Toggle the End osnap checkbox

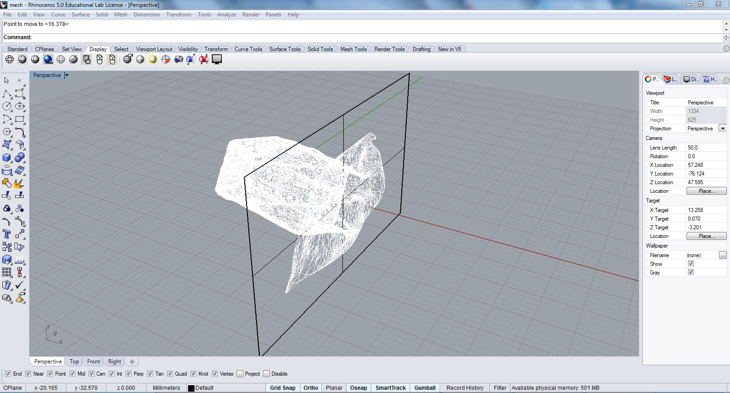[x=8, y=374]
